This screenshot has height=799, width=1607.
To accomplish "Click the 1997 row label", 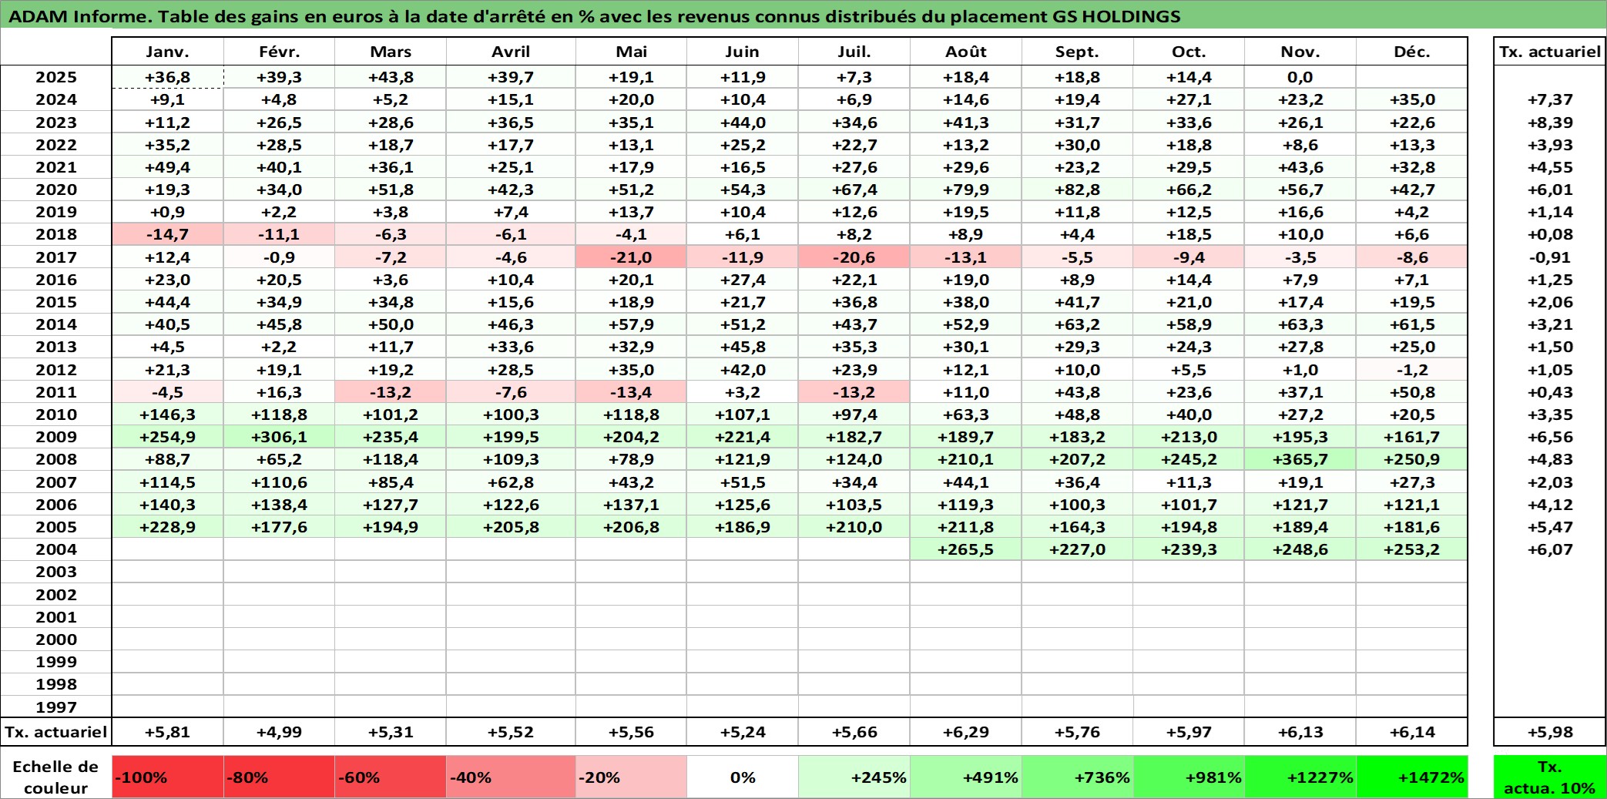I will (x=56, y=707).
